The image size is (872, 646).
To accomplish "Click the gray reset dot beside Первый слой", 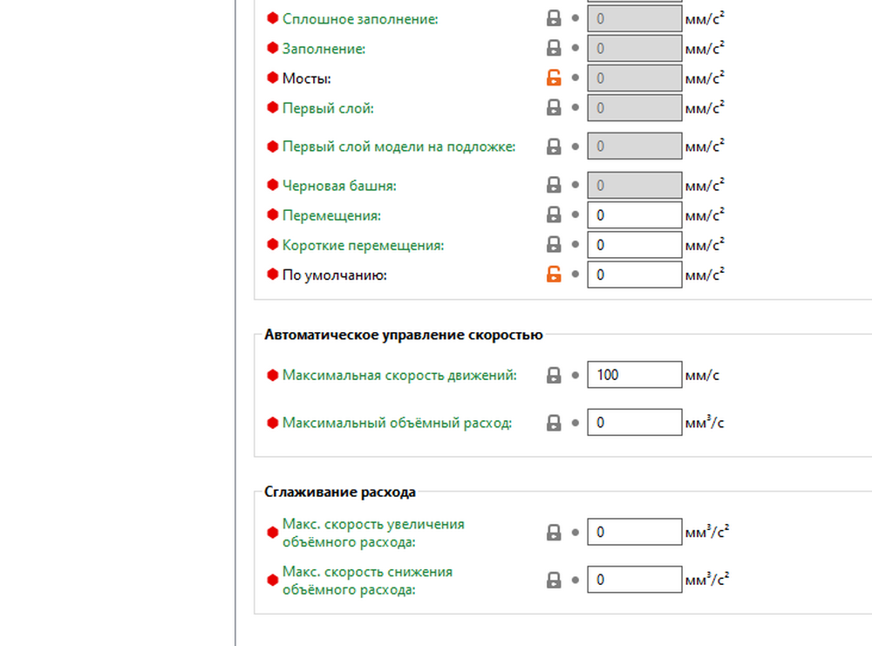I will click(575, 108).
